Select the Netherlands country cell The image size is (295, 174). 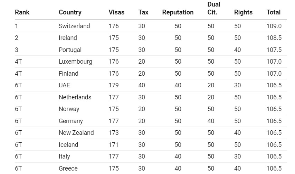point(75,97)
